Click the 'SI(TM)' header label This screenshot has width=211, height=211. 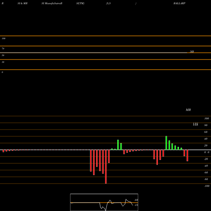click(80, 3)
